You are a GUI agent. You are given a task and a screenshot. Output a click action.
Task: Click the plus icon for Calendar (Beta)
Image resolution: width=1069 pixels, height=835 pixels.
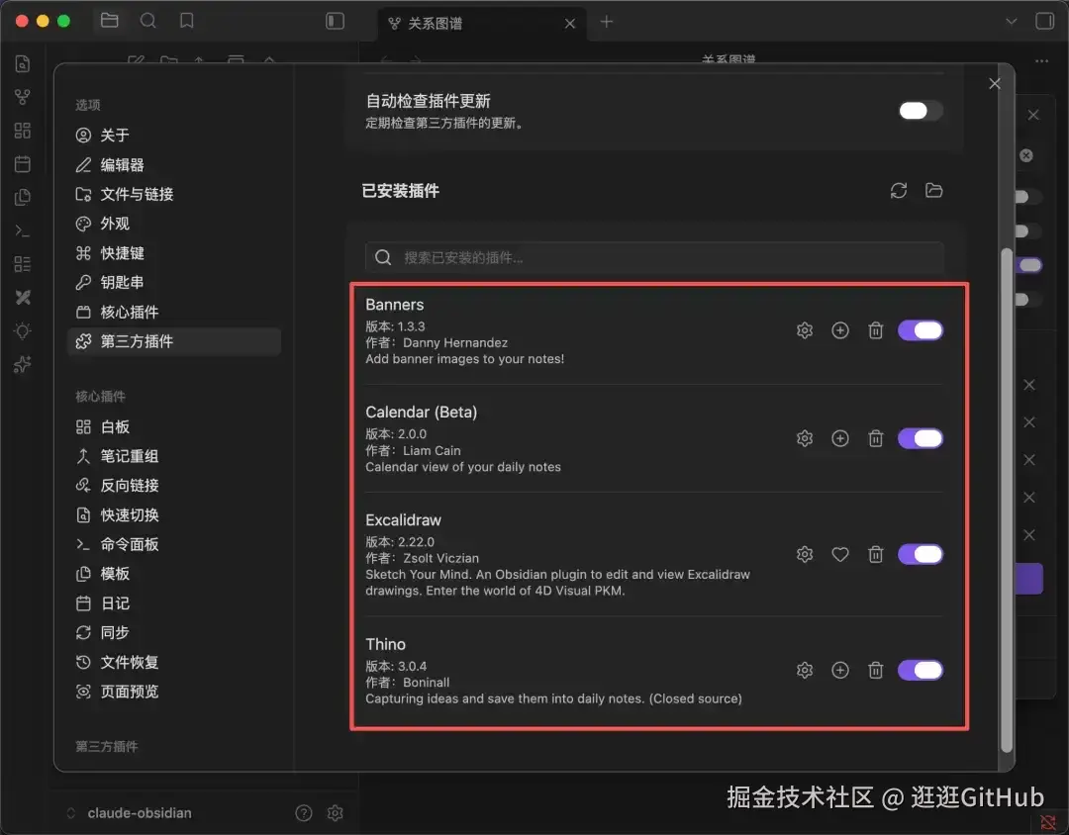(840, 438)
